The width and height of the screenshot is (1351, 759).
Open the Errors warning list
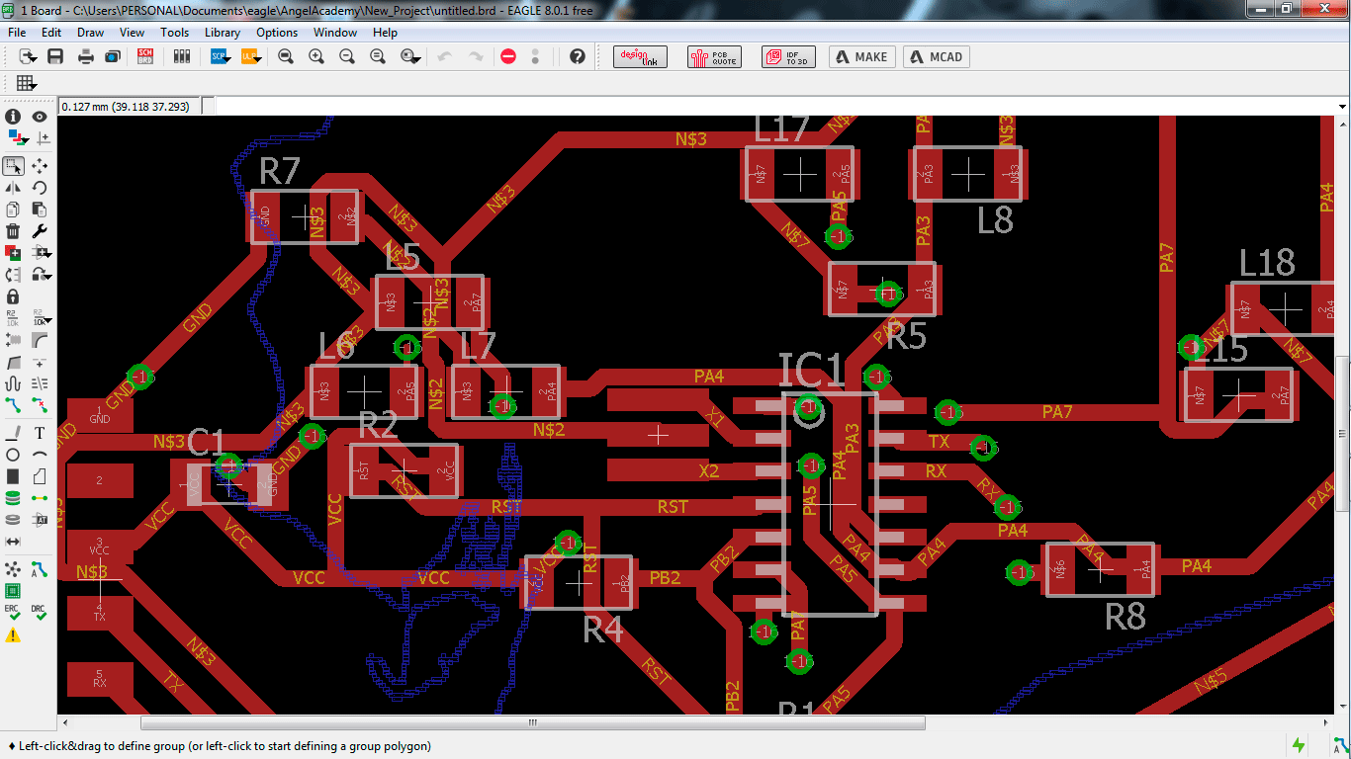14,635
